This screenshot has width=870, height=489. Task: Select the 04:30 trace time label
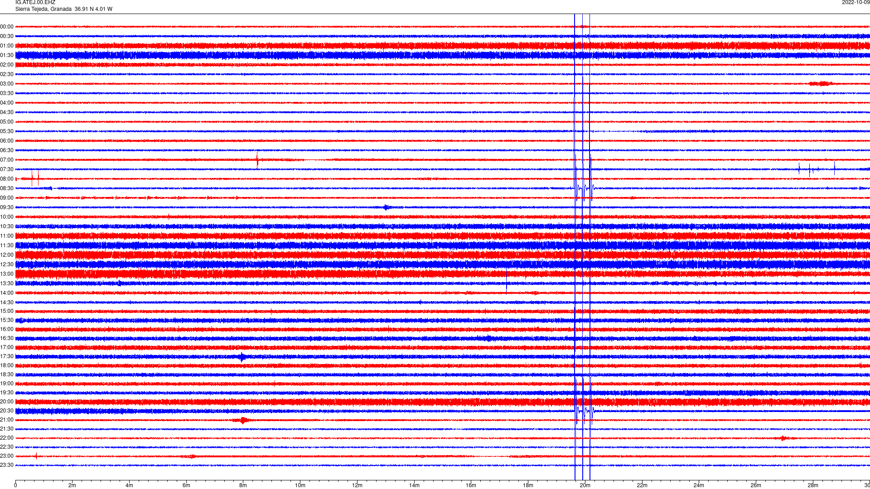tap(7, 112)
